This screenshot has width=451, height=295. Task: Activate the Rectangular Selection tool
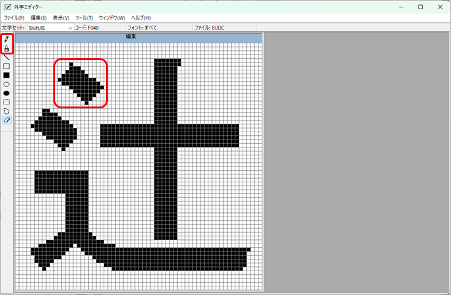click(7, 102)
